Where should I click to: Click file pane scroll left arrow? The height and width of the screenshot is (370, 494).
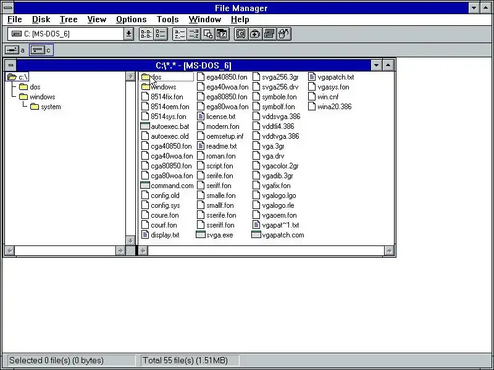click(x=143, y=251)
